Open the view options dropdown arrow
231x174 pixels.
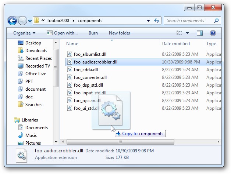[x=187, y=33]
